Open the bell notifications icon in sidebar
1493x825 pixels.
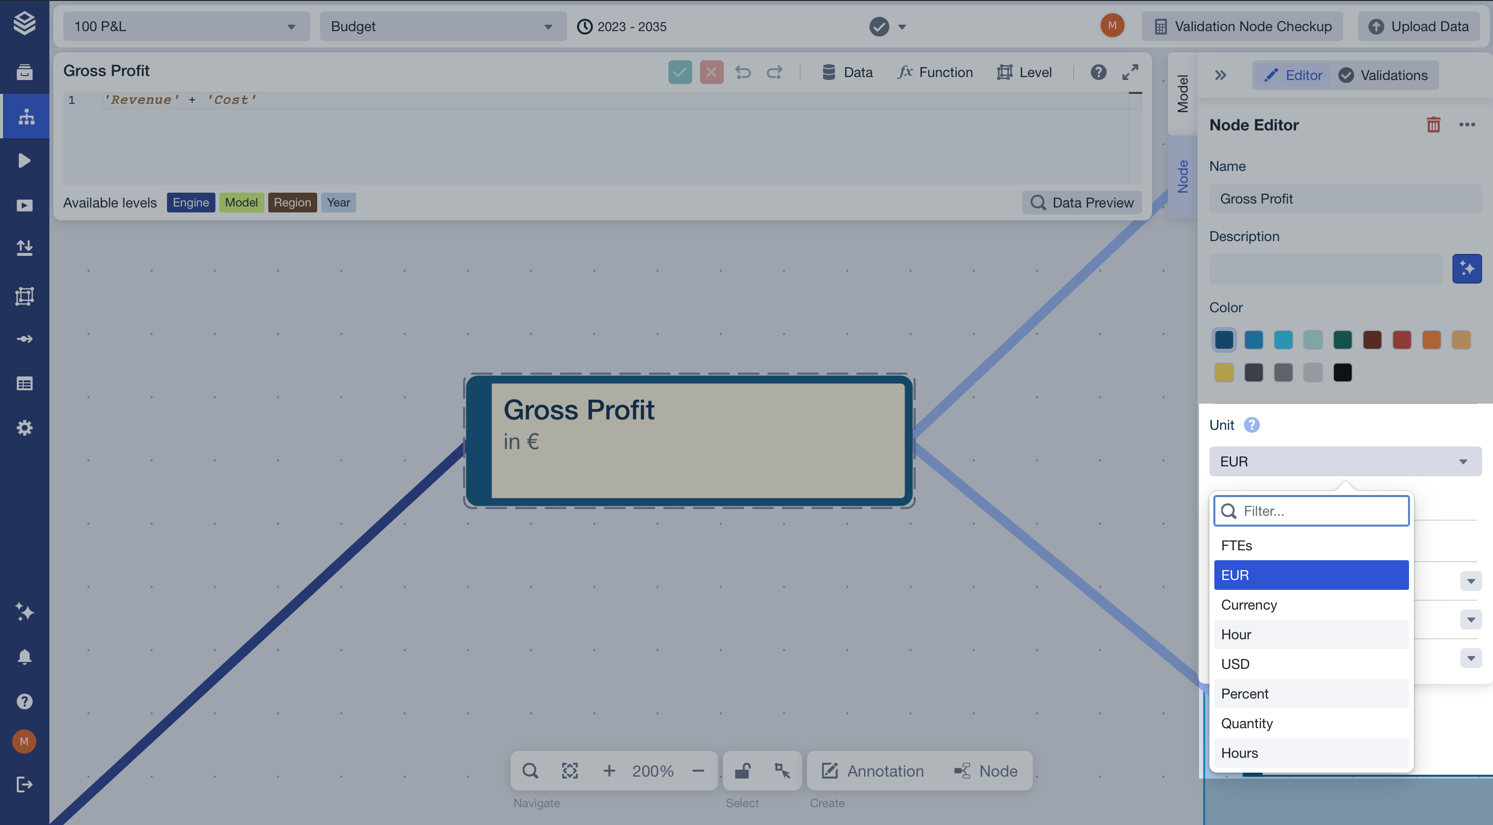pos(24,657)
